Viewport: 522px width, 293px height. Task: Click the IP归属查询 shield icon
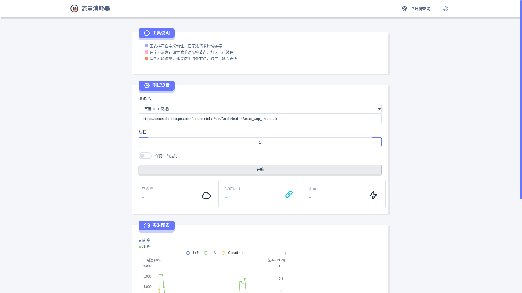point(405,9)
